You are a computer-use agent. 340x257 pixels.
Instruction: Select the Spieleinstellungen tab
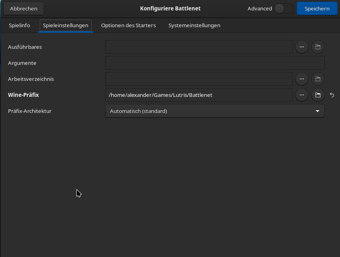65,26
